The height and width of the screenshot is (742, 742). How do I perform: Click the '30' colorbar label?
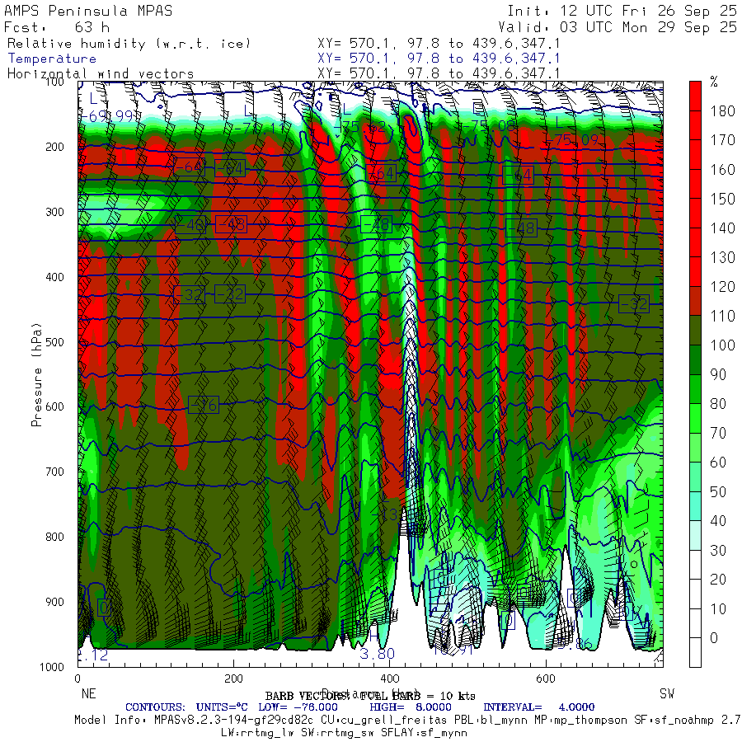718,550
